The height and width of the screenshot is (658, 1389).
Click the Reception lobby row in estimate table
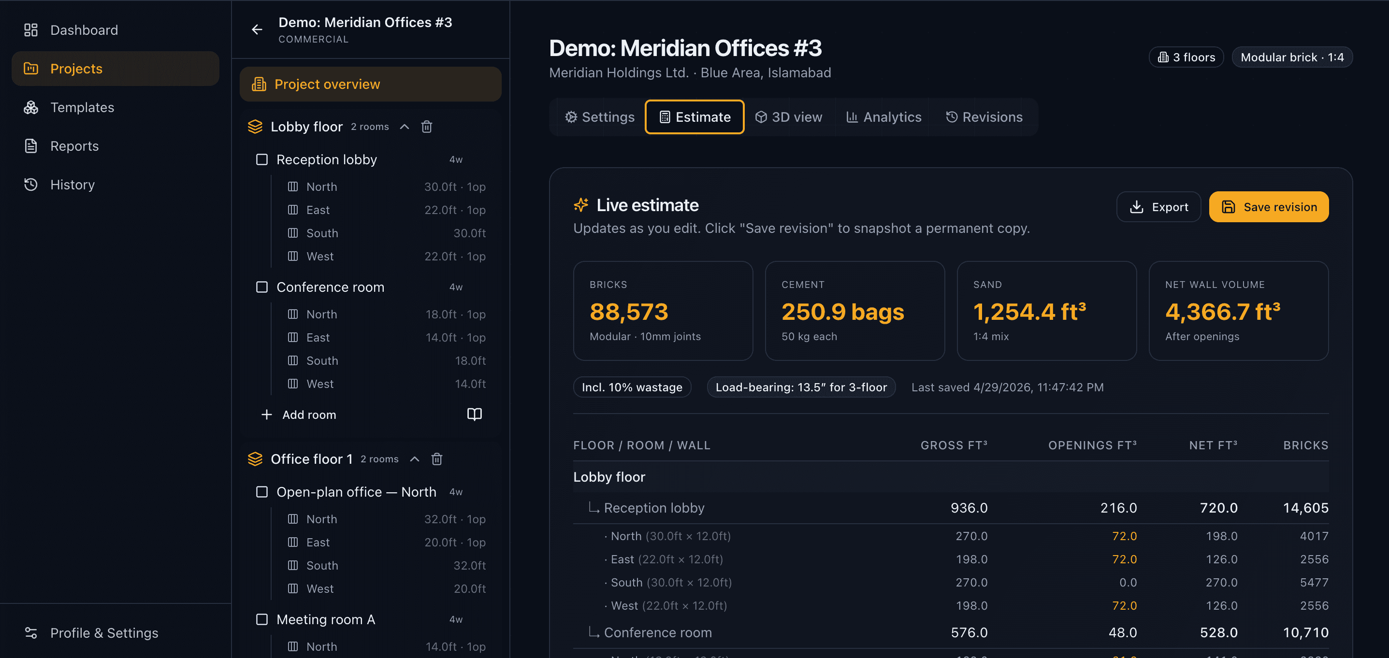[x=951, y=508]
